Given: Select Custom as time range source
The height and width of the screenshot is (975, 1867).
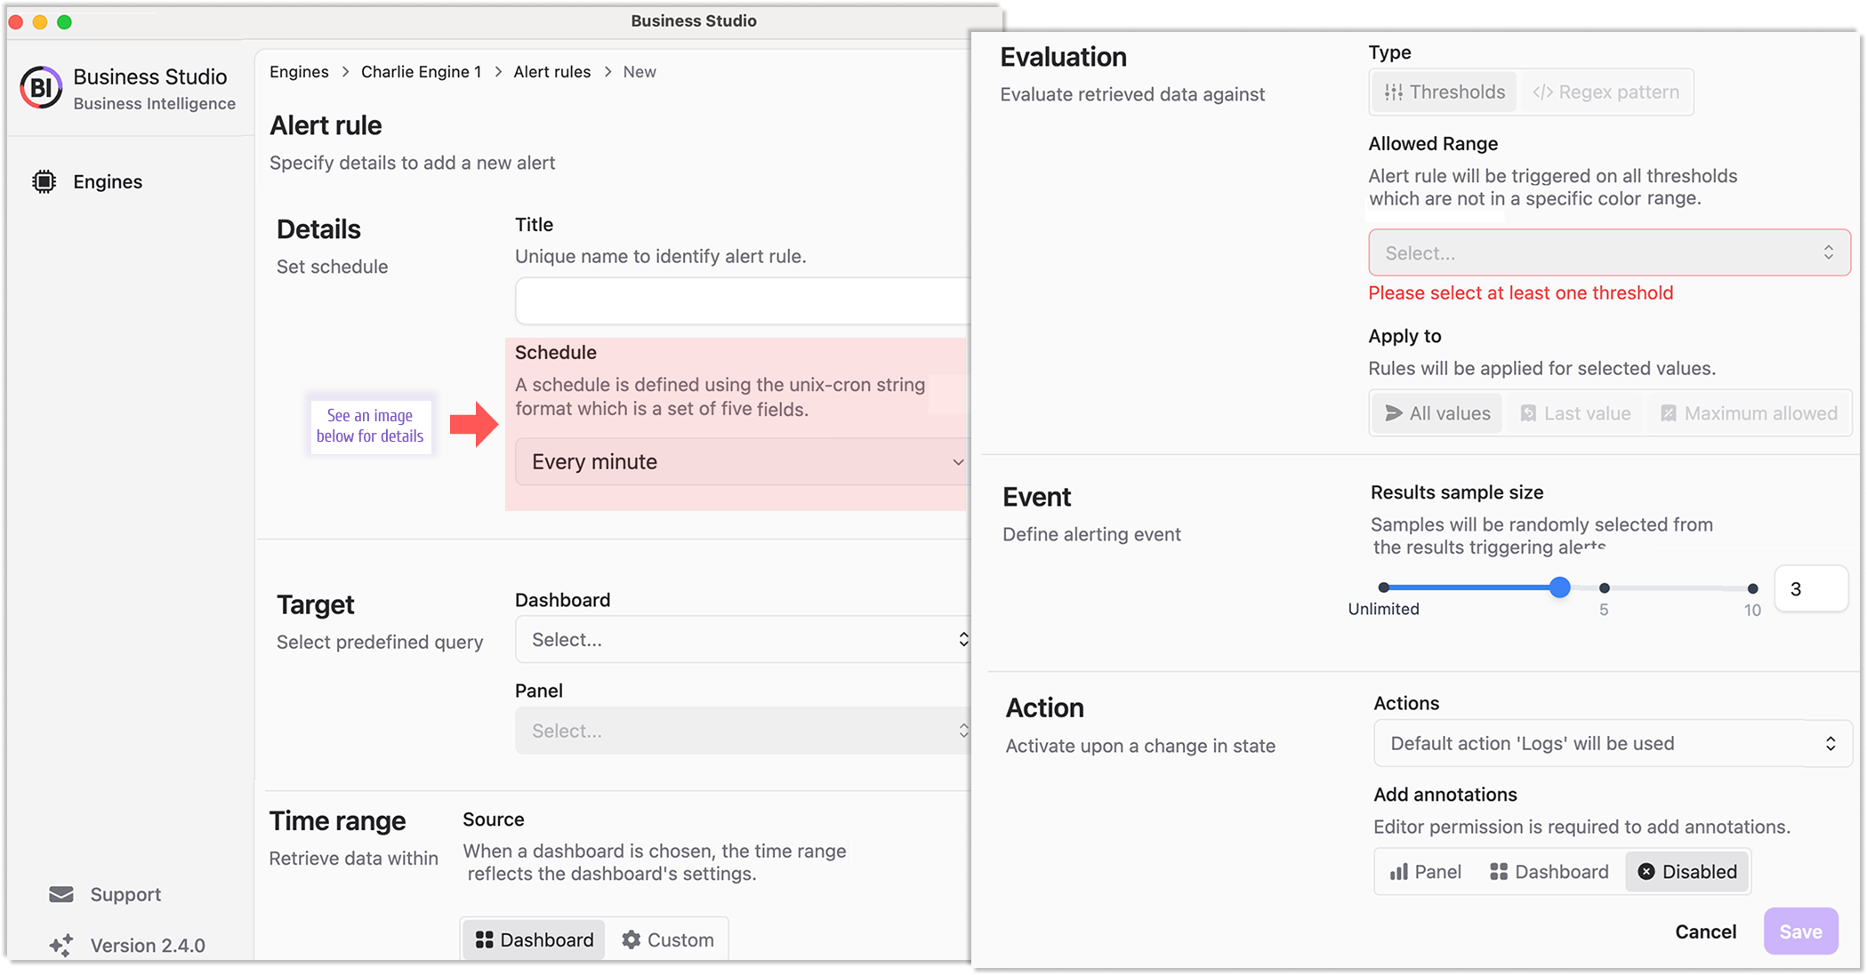Looking at the screenshot, I should pyautogui.click(x=668, y=939).
